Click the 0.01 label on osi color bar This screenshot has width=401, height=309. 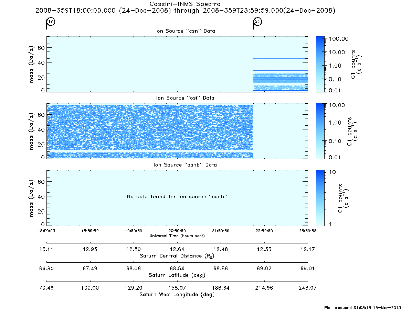pos(335,158)
